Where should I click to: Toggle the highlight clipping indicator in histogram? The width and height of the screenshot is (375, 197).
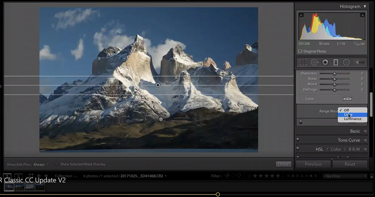click(363, 15)
